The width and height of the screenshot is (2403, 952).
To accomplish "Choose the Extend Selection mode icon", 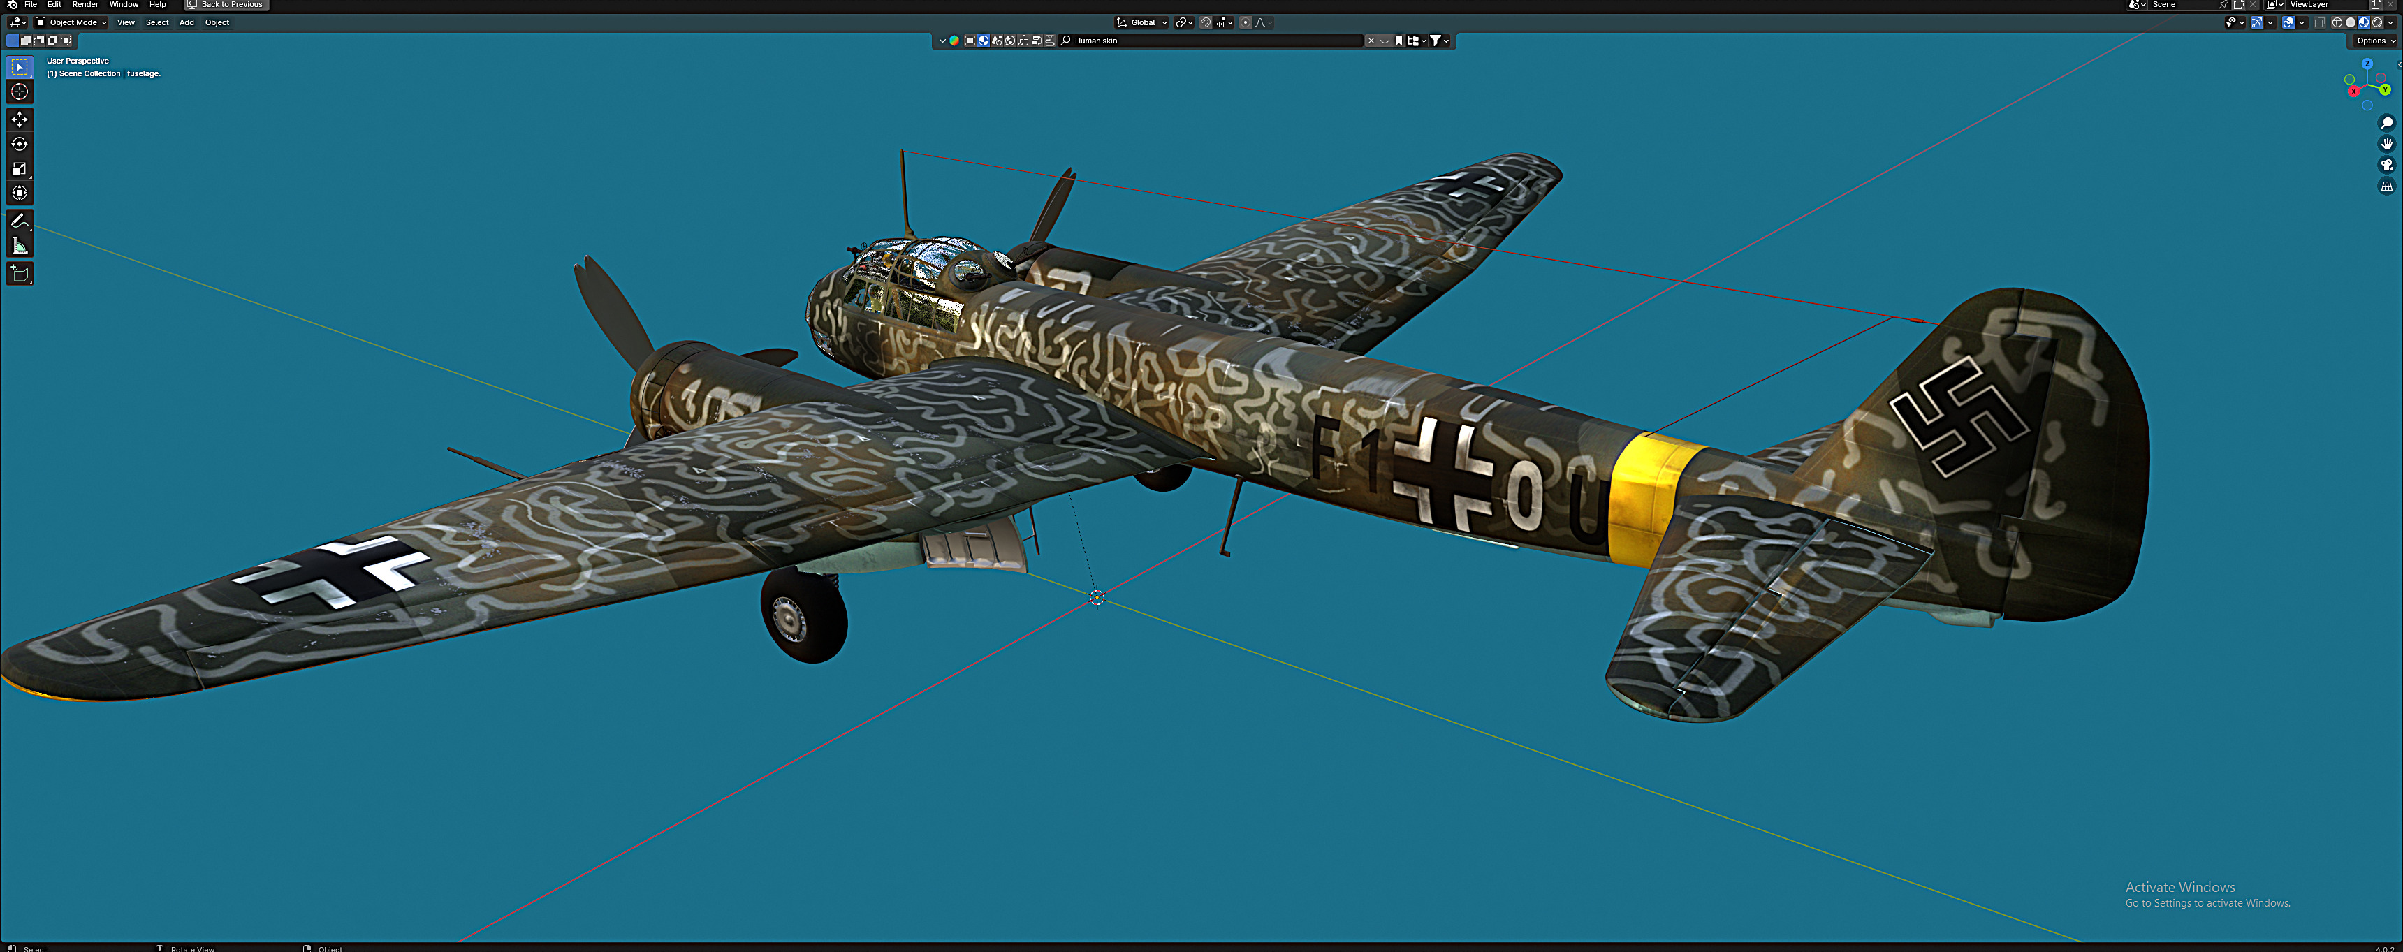I will pyautogui.click(x=26, y=40).
